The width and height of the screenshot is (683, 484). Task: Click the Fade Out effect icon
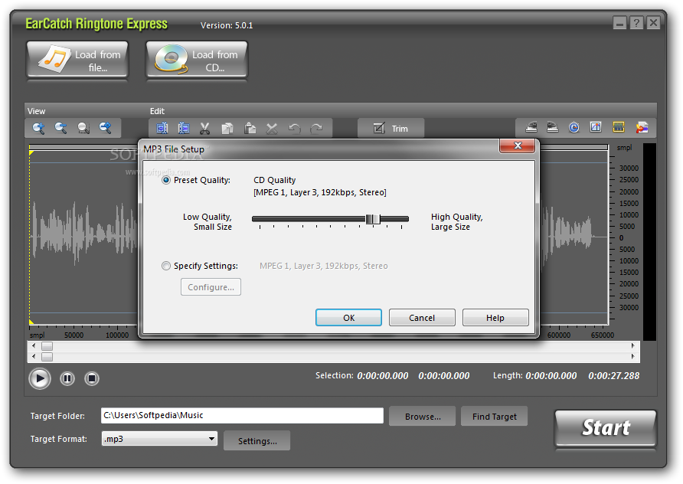tap(553, 127)
